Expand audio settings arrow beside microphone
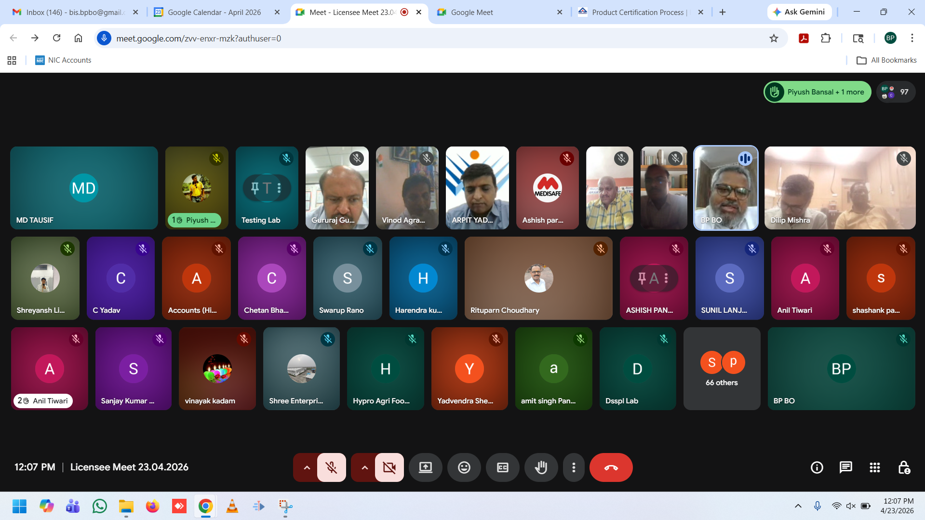Screen dimensions: 925x520 307,467
